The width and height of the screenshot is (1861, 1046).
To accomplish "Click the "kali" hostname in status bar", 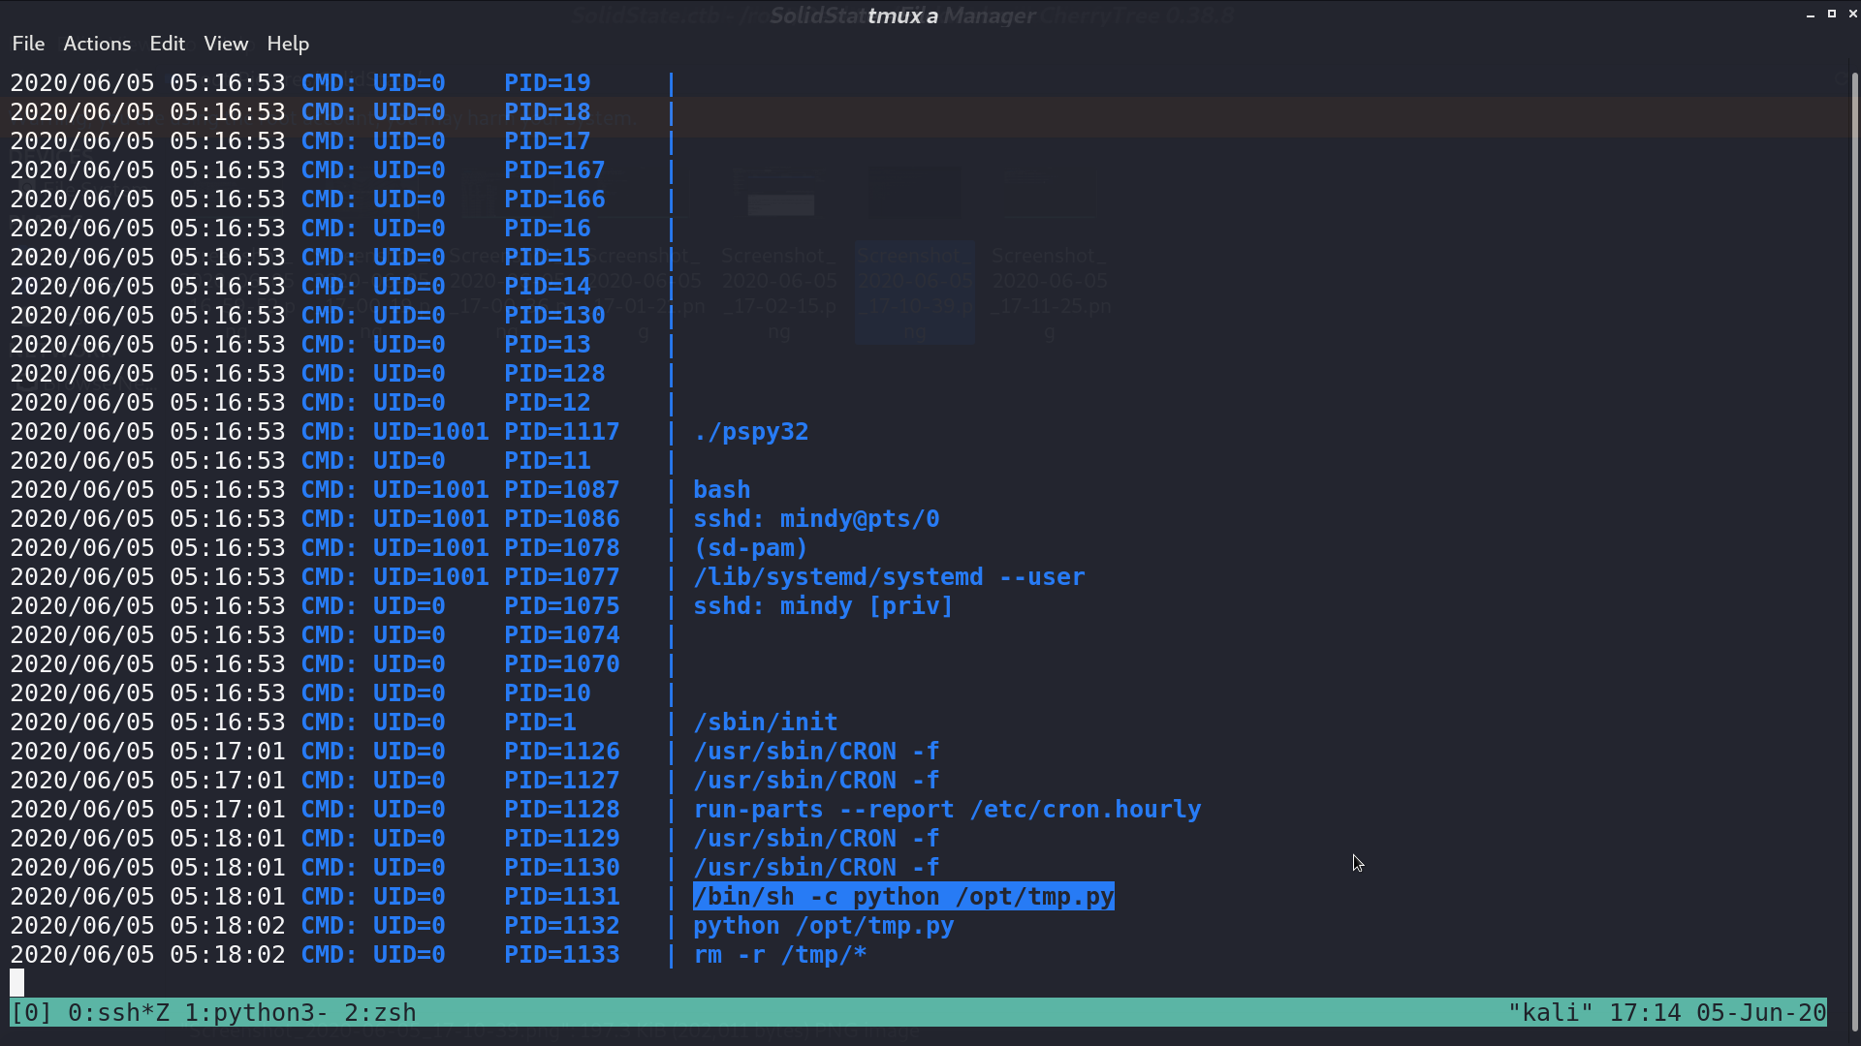I will point(1550,1013).
